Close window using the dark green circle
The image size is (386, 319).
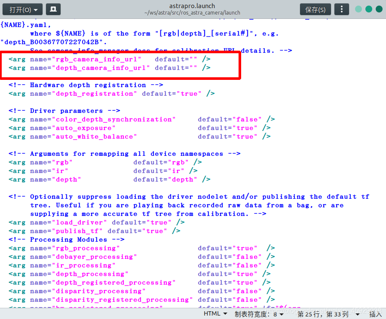379,9
